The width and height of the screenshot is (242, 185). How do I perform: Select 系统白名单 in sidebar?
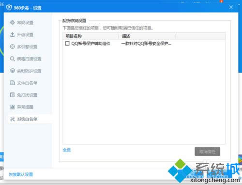[27, 119]
